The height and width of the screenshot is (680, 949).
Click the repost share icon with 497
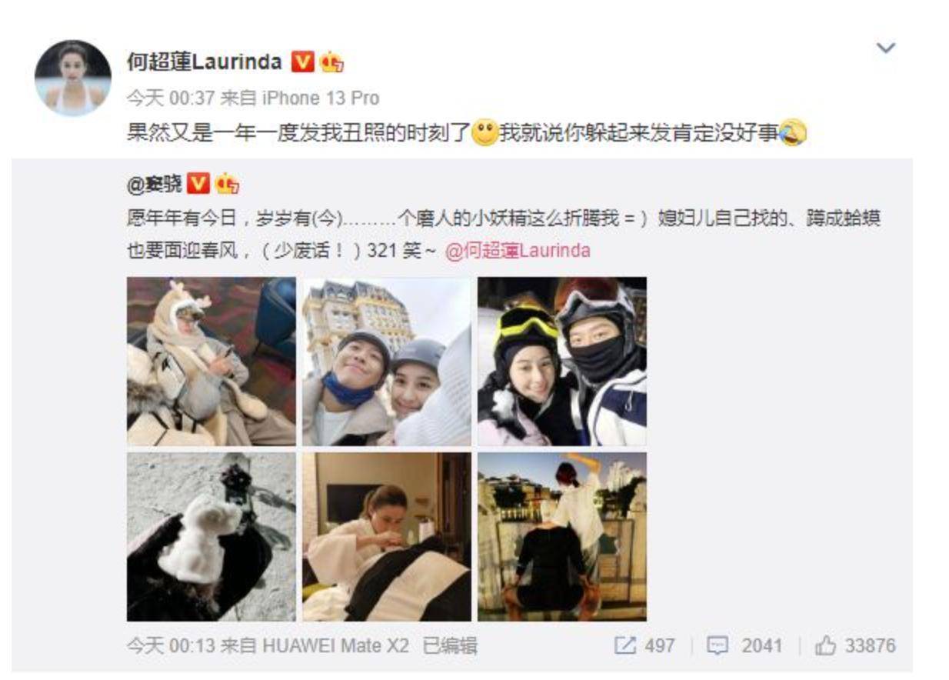tap(625, 645)
